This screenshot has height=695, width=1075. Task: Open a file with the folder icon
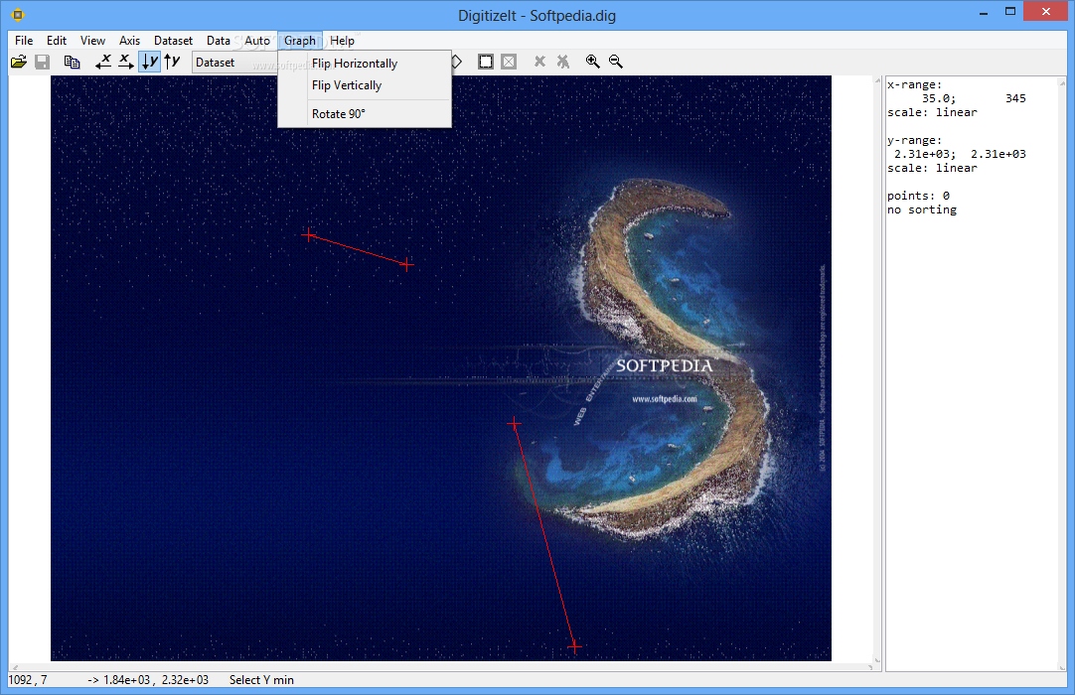click(x=19, y=62)
